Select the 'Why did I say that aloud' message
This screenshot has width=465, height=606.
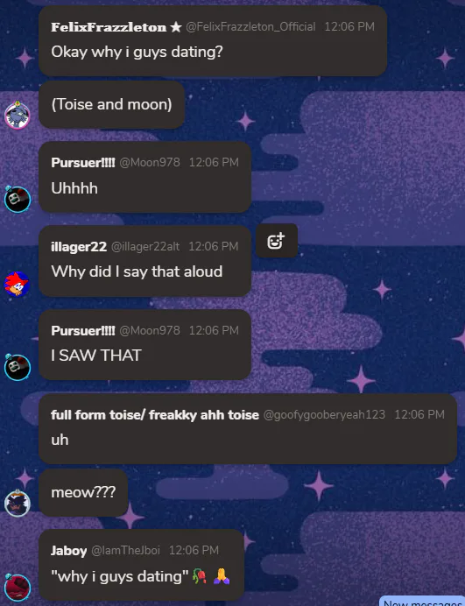[145, 261]
